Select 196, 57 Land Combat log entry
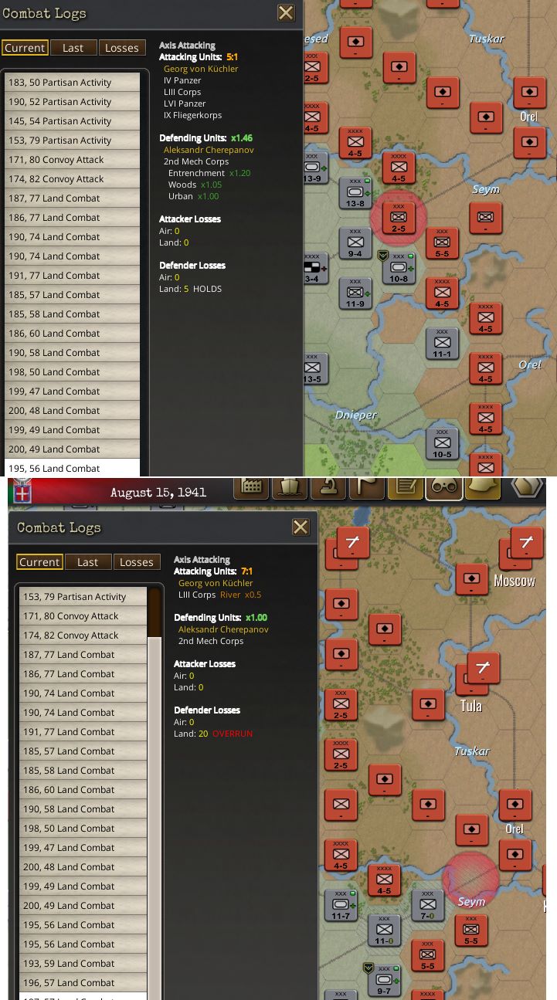 [x=83, y=983]
